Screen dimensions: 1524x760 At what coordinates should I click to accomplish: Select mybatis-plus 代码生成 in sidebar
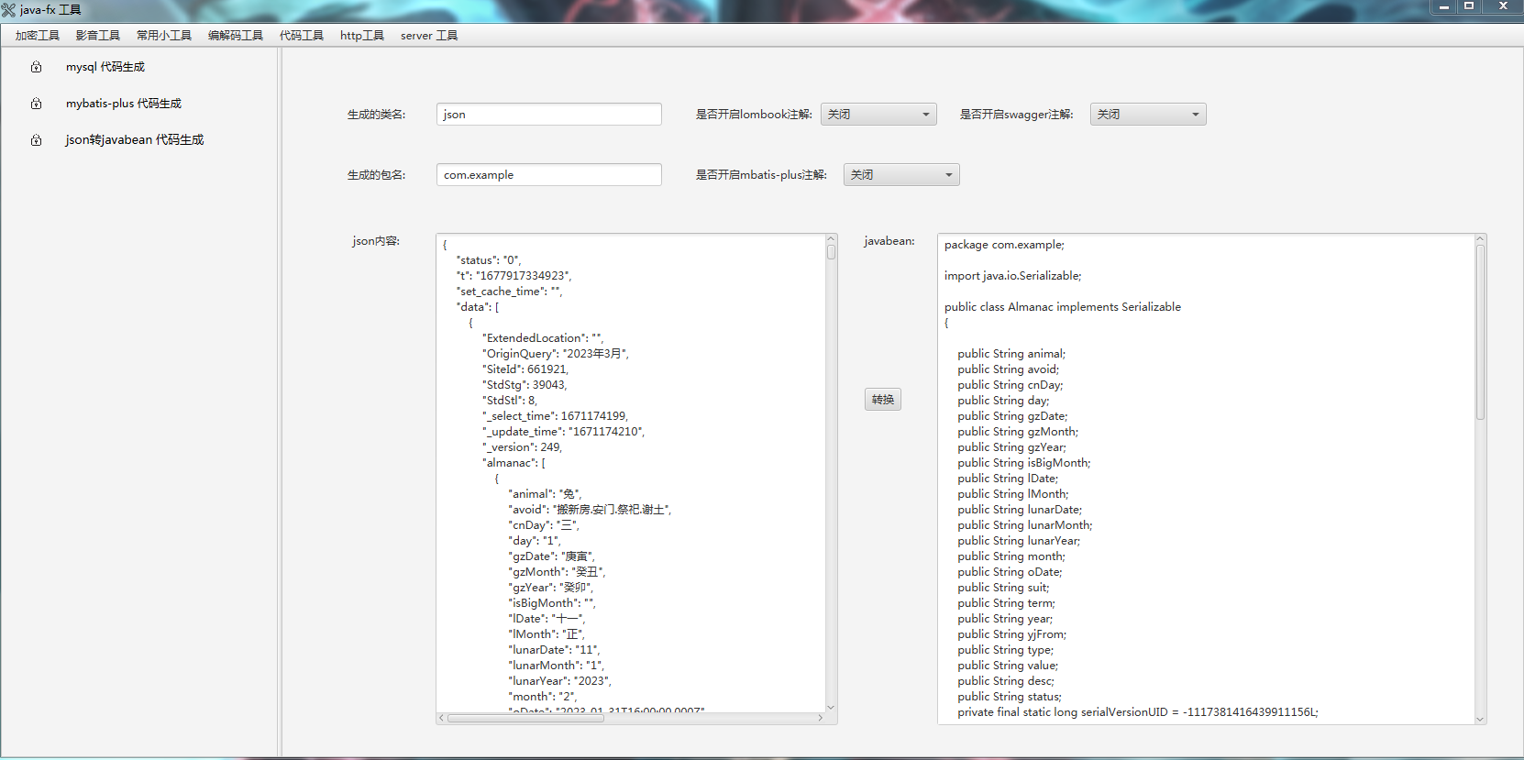(124, 104)
